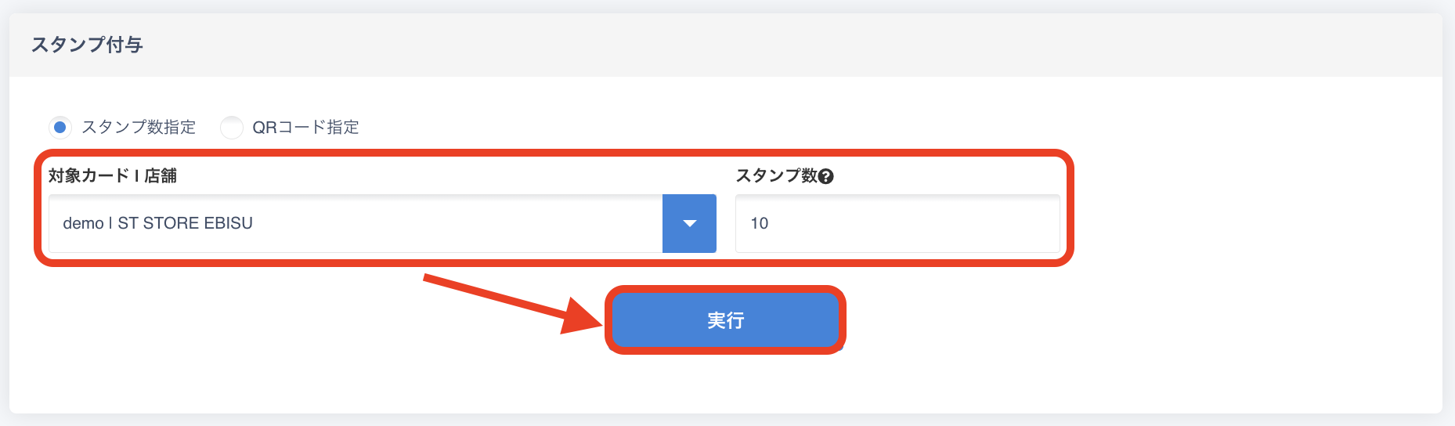
Task: Click the スタンプ付与 panel heading
Action: (x=87, y=45)
